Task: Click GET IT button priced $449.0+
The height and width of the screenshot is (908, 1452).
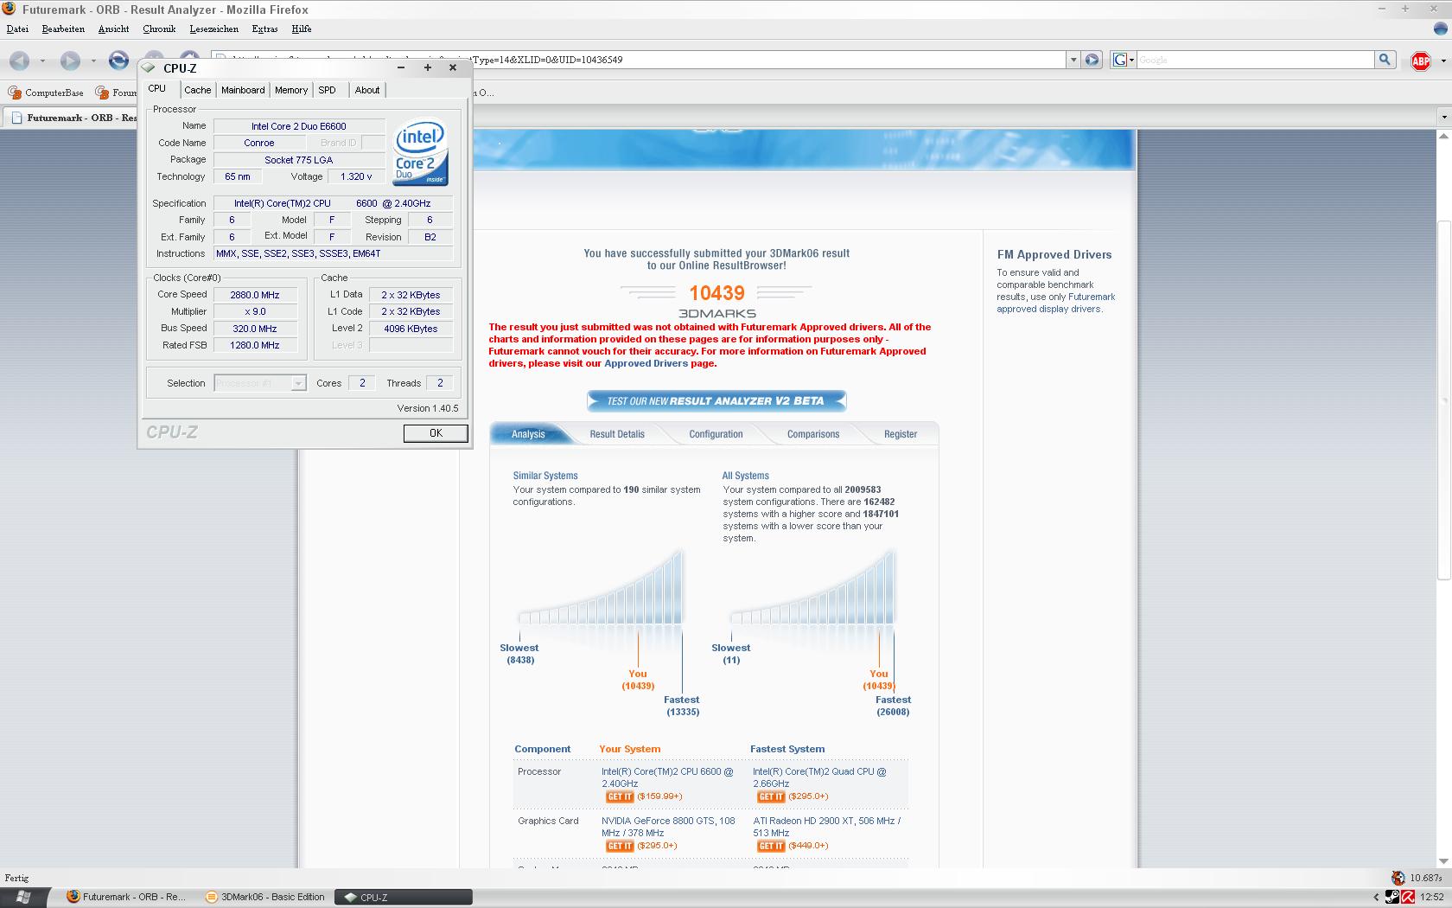Action: point(771,846)
